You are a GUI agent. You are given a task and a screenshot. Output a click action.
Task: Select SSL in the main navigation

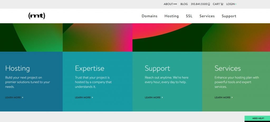[x=189, y=16]
